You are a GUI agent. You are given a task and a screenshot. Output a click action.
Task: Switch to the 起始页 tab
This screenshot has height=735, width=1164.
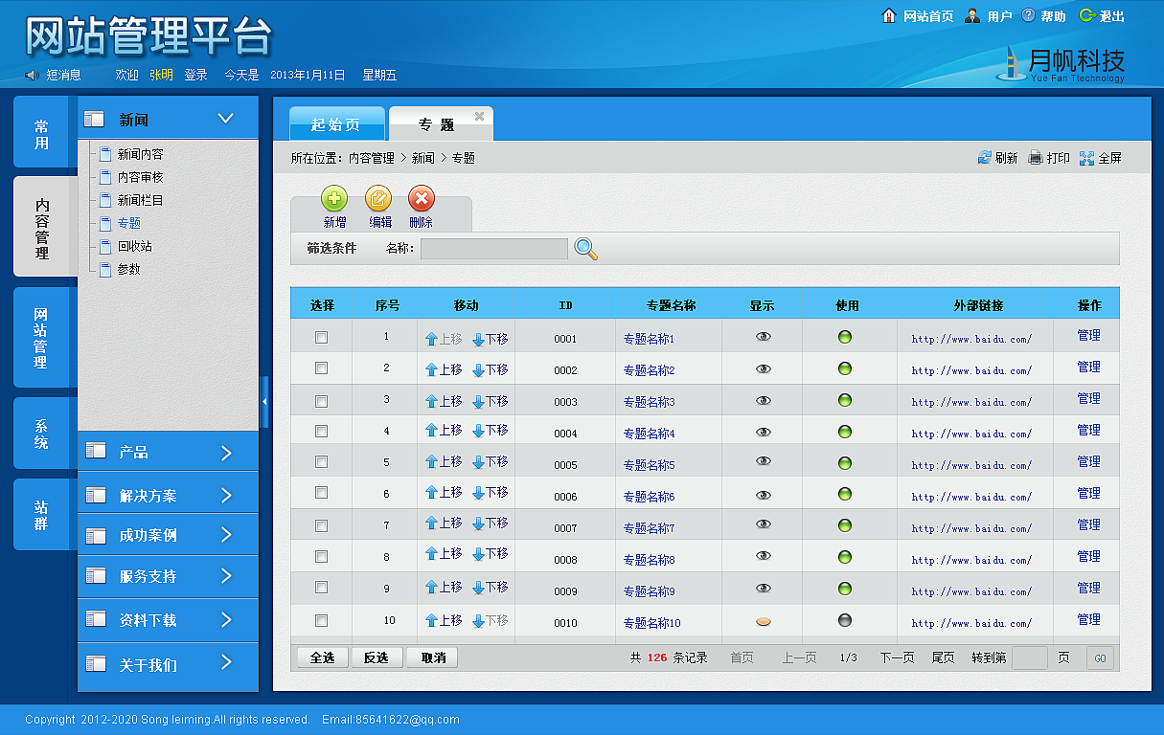pos(336,124)
